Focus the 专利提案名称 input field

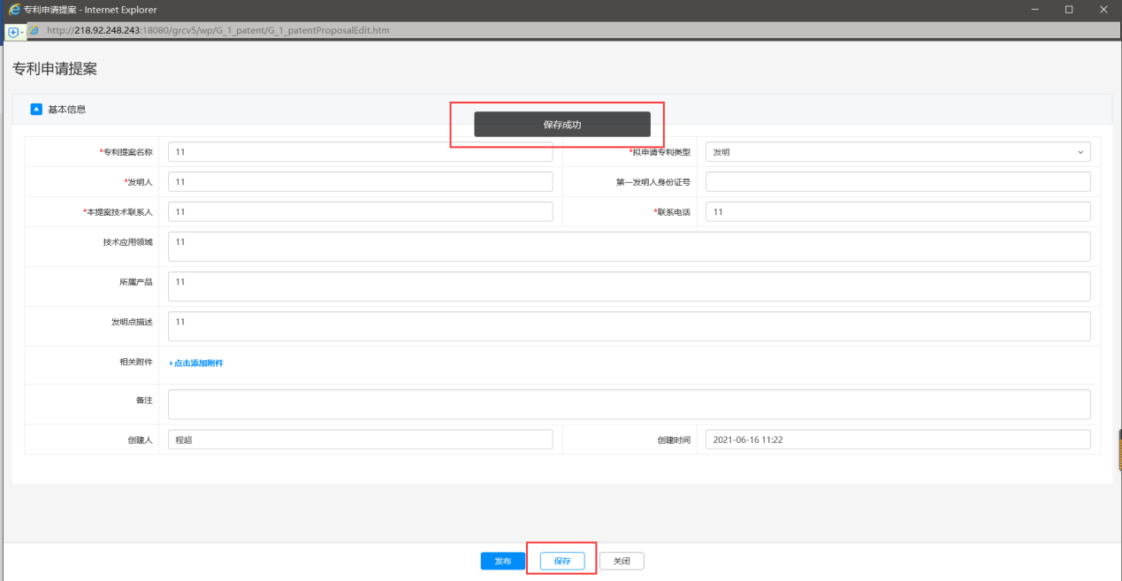coord(360,152)
